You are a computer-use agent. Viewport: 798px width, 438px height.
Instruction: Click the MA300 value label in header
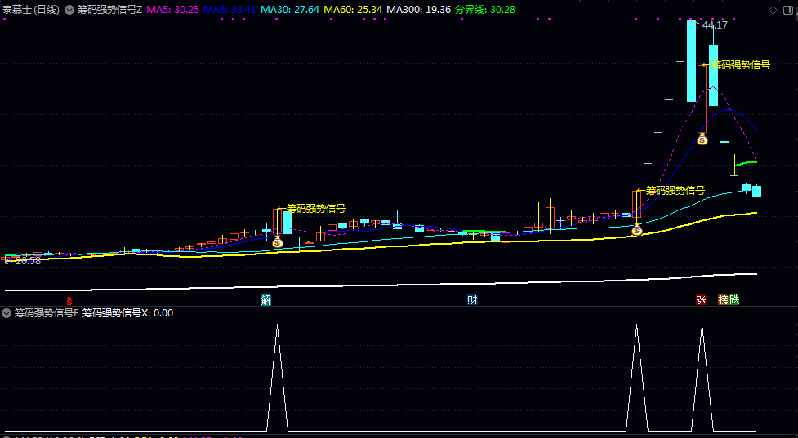click(x=419, y=9)
